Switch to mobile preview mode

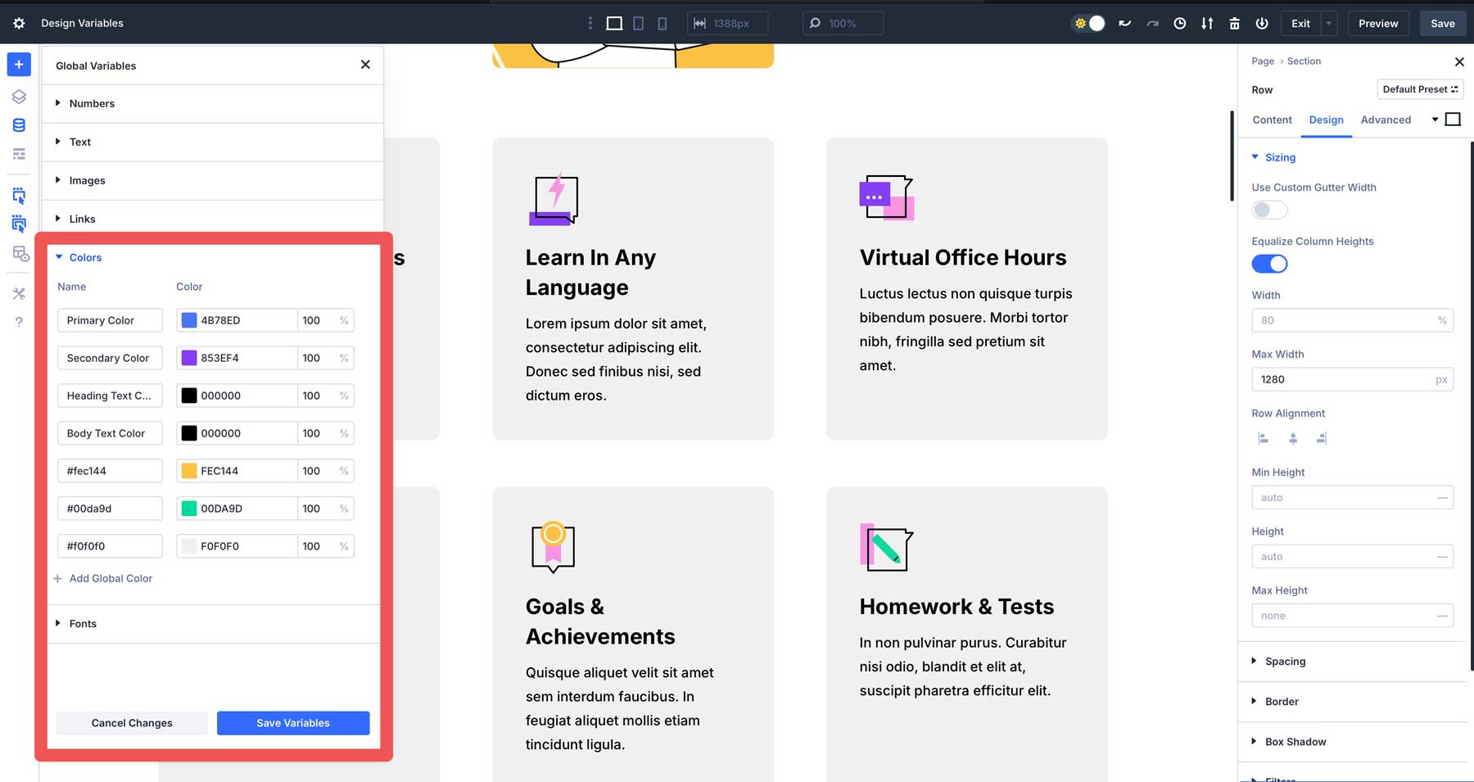(662, 23)
